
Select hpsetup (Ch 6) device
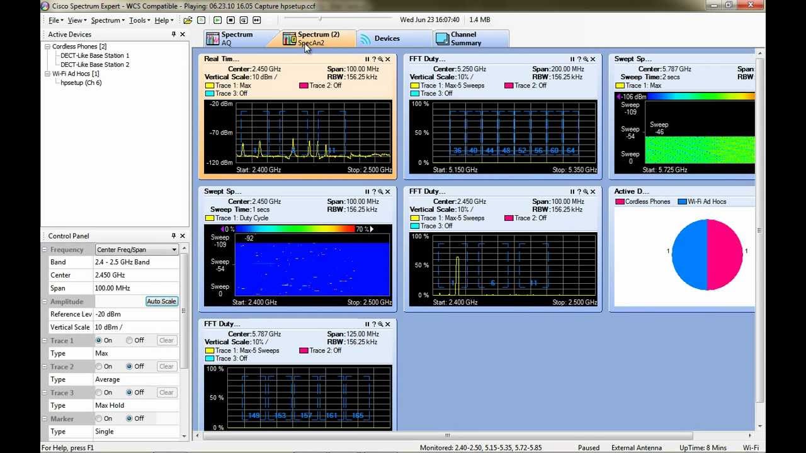(x=81, y=82)
